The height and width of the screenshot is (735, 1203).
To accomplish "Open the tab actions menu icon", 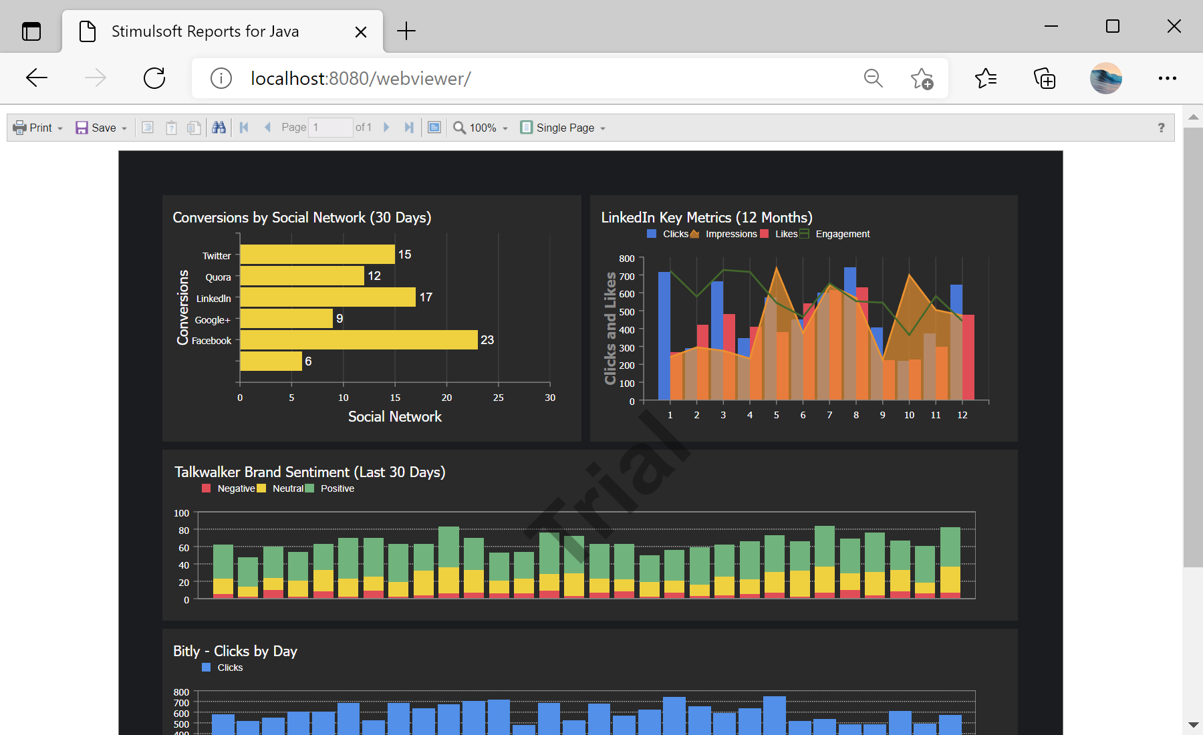I will pos(31,31).
